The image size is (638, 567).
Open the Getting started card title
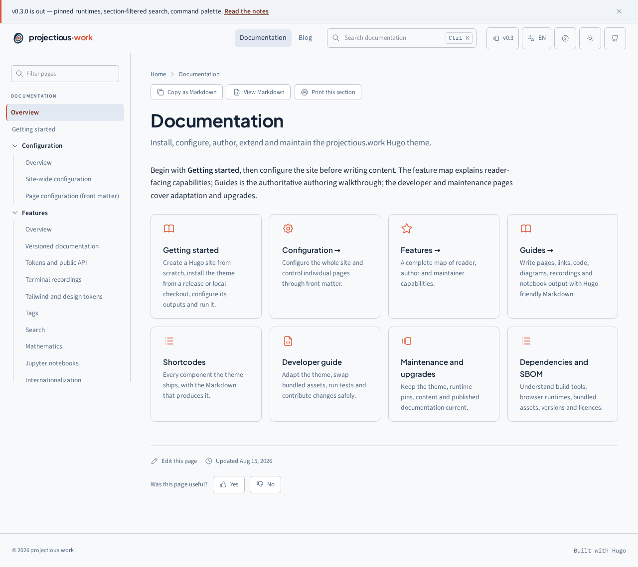click(x=191, y=250)
